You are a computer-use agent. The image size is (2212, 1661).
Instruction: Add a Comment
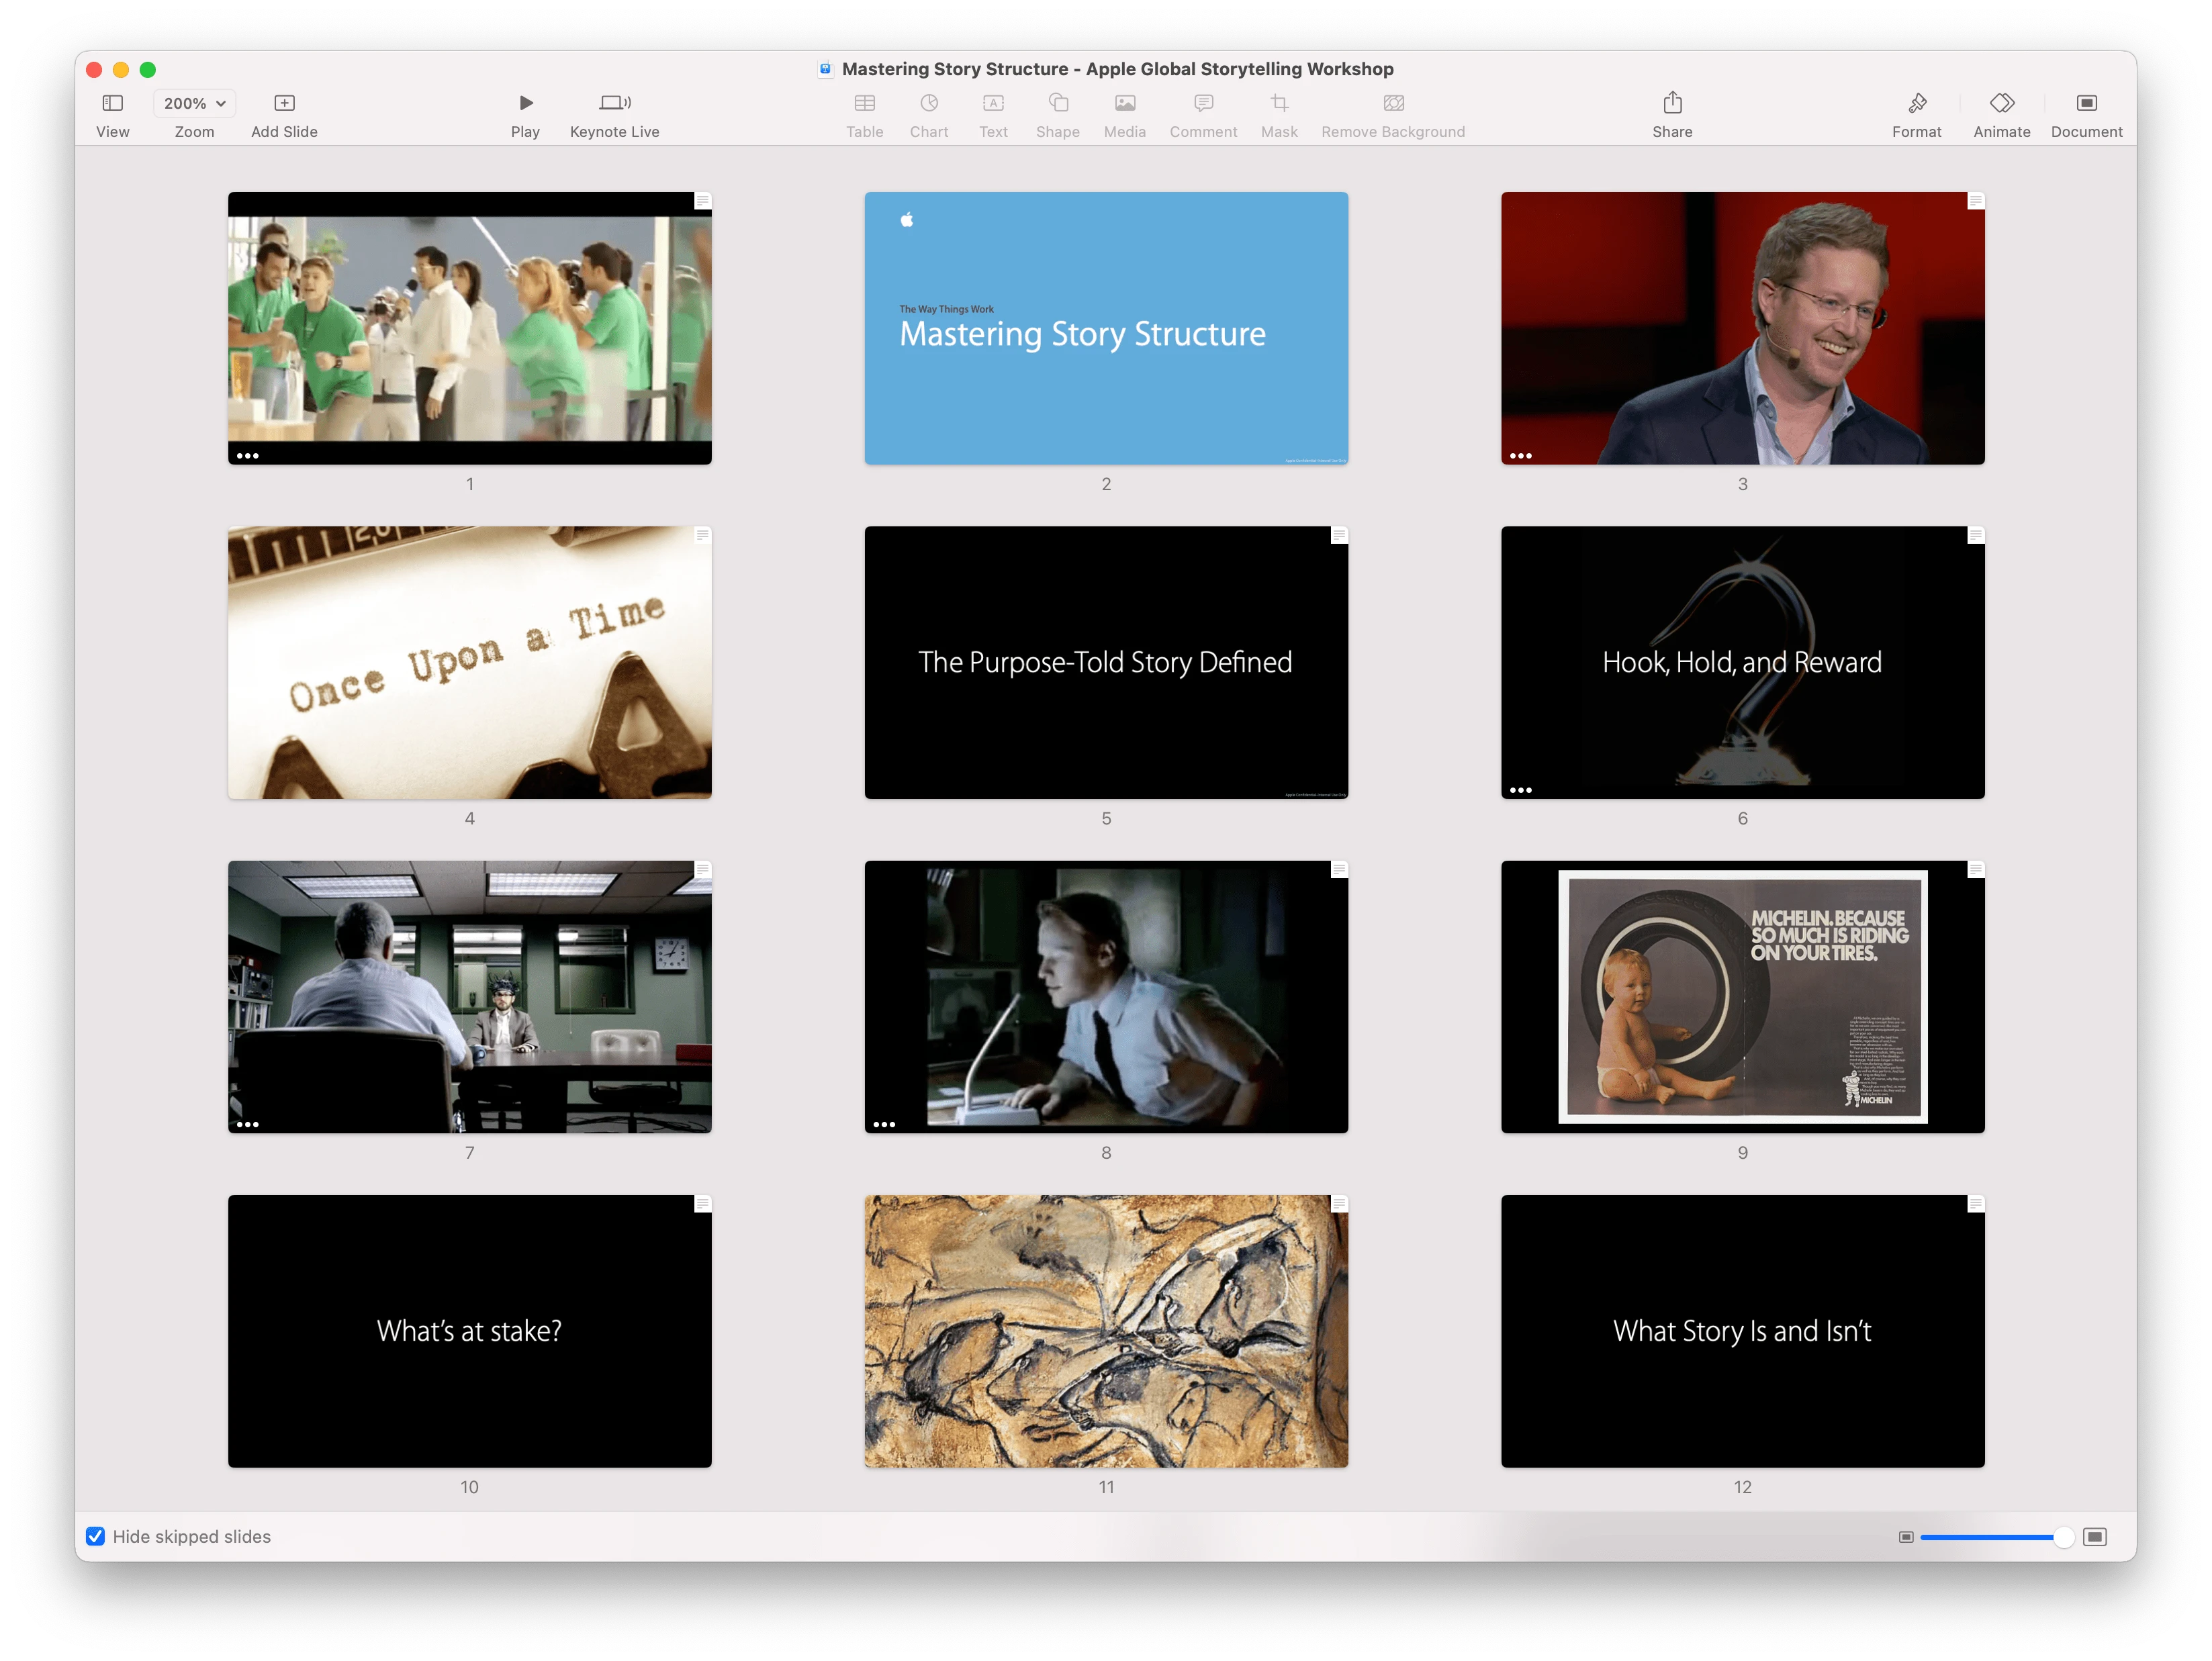(x=1204, y=103)
